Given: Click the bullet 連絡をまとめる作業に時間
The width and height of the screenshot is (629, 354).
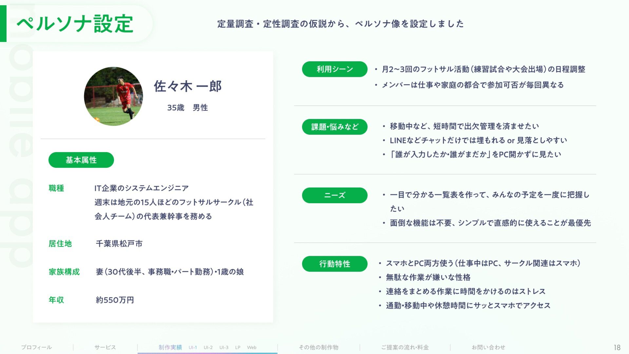Looking at the screenshot, I should 466,291.
